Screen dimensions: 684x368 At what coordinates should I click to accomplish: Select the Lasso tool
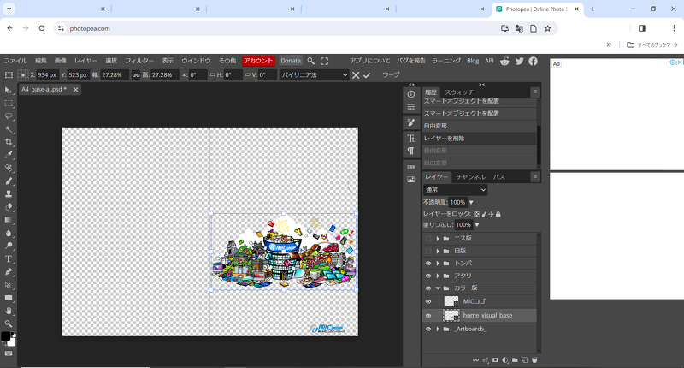coord(9,116)
